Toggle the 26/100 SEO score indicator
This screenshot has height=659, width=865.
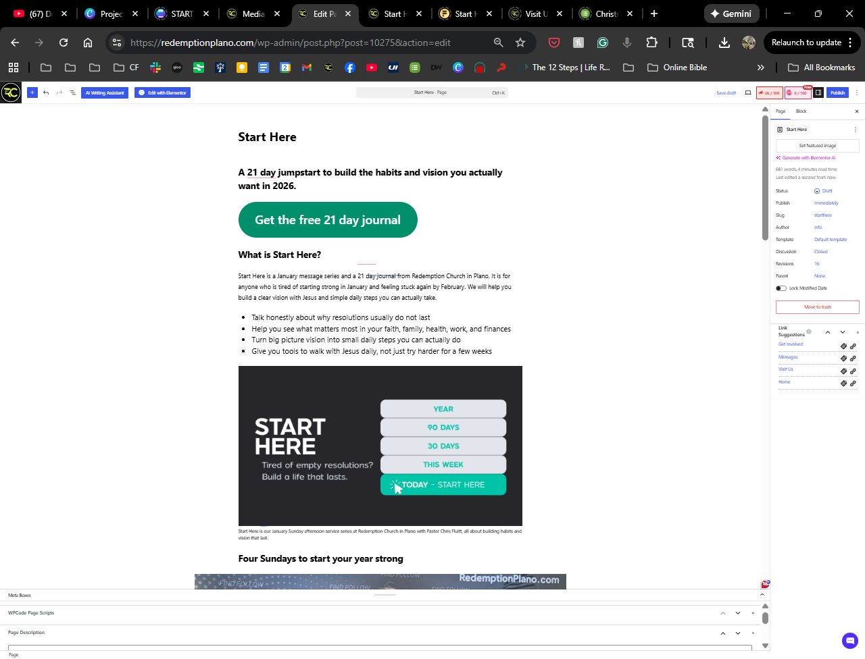[x=770, y=93]
